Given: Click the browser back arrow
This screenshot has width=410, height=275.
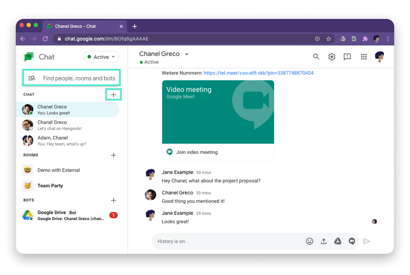Looking at the screenshot, I should pos(23,39).
